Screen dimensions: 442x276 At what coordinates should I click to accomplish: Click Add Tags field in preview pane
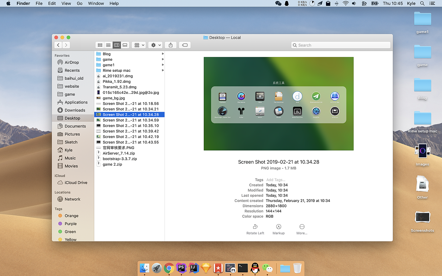[x=276, y=180]
